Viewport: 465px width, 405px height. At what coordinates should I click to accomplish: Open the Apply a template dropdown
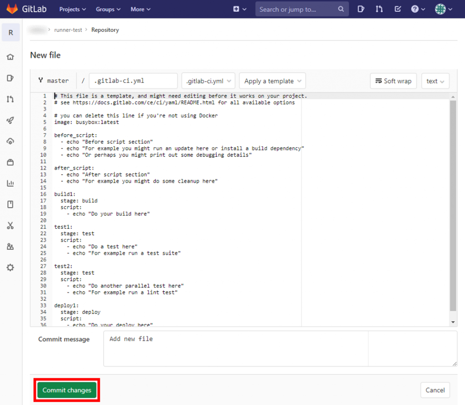pyautogui.click(x=272, y=81)
